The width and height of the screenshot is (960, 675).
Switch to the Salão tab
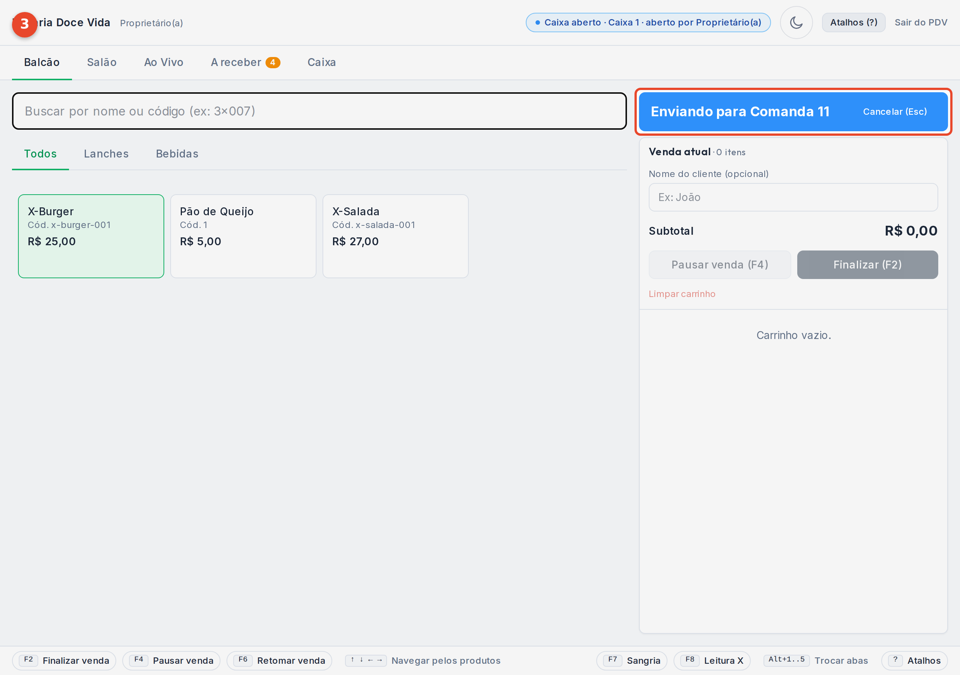[102, 62]
